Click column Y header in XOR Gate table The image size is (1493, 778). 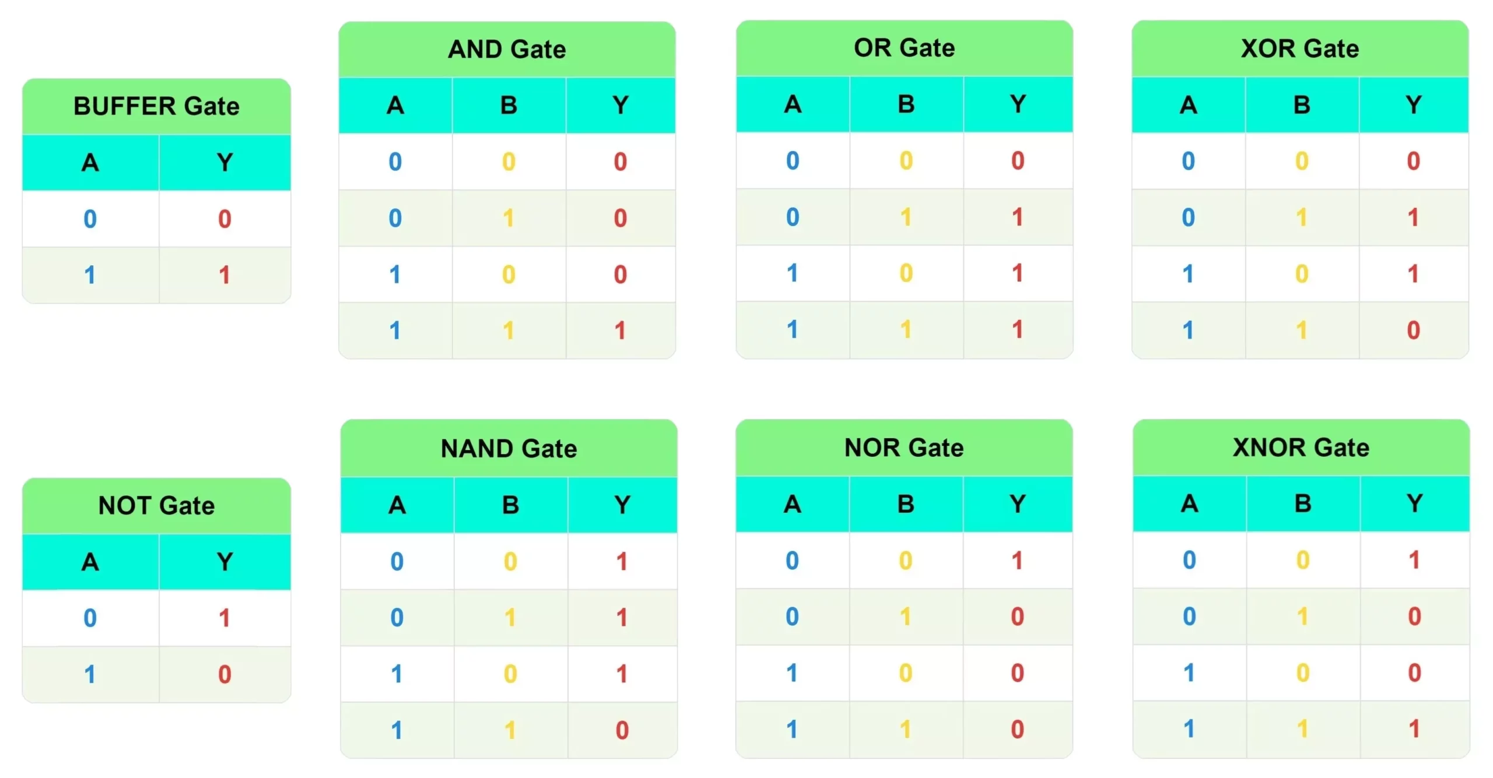point(1413,105)
